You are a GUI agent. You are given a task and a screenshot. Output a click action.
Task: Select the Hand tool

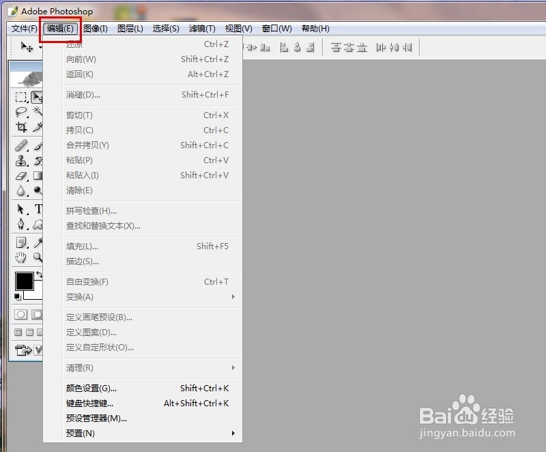click(x=21, y=257)
